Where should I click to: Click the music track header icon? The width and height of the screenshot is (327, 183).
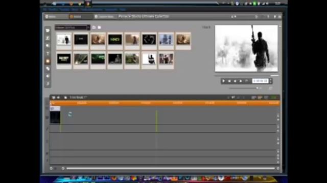click(x=47, y=161)
